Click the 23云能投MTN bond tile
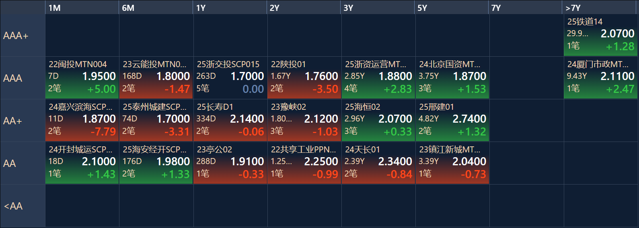 [x=156, y=78]
